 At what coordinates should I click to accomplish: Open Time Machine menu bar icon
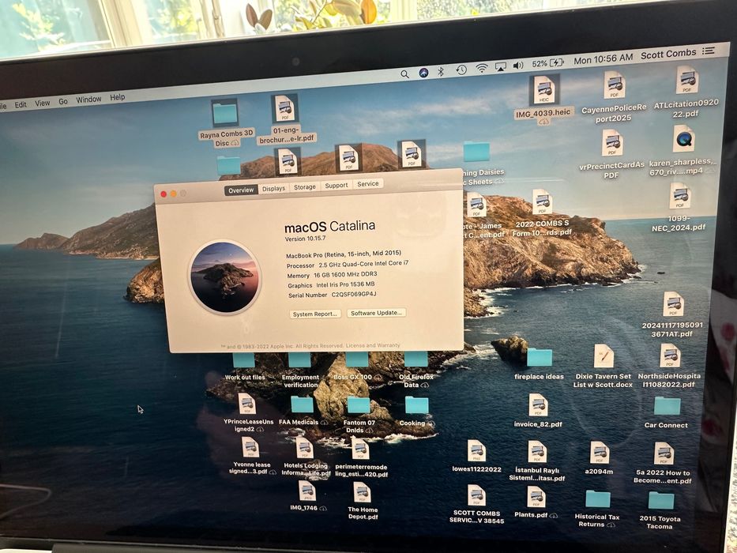click(461, 70)
